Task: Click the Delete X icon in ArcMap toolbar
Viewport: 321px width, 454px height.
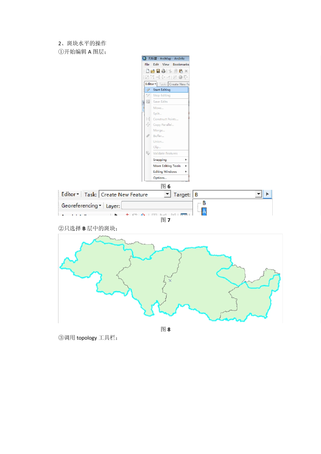Action: pos(186,71)
